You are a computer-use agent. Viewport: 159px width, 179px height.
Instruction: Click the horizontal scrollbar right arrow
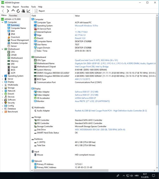point(154,170)
